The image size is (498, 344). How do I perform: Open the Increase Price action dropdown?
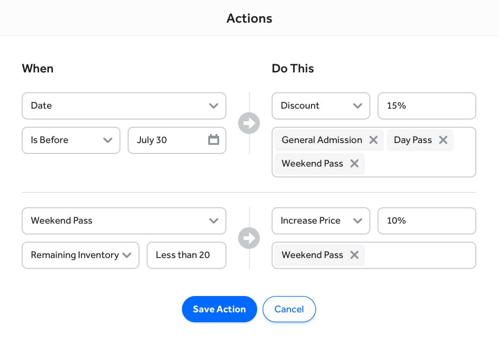321,221
